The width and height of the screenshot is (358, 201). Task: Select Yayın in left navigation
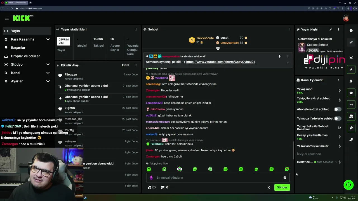pyautogui.click(x=27, y=31)
